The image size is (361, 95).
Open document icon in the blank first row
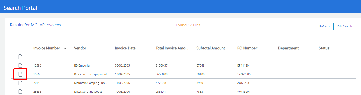click(20, 57)
